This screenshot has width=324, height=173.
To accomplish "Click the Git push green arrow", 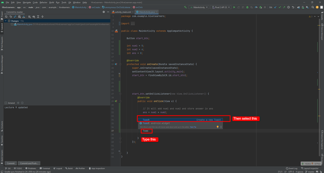I will pos(284,7).
